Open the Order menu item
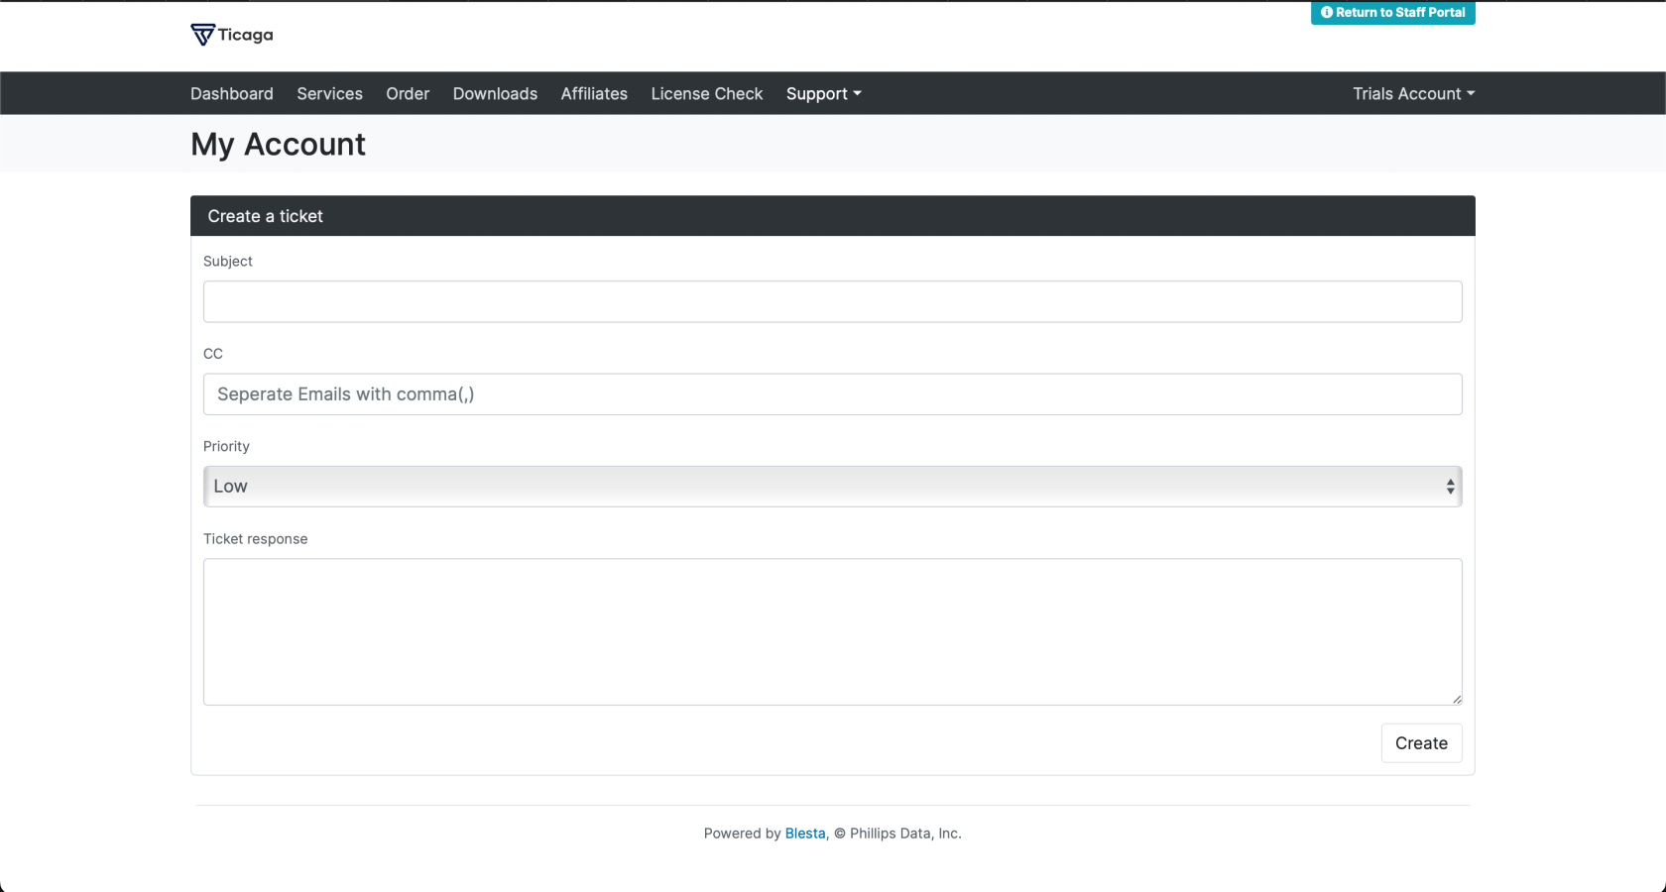Image resolution: width=1666 pixels, height=892 pixels. point(408,93)
